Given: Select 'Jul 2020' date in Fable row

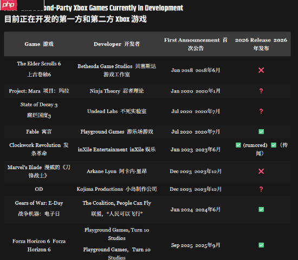Looking at the screenshot, I should click(x=182, y=131).
